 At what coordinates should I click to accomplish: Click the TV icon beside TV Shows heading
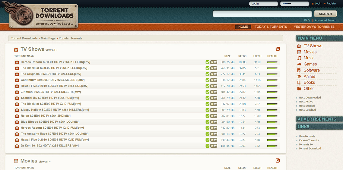click(16, 49)
